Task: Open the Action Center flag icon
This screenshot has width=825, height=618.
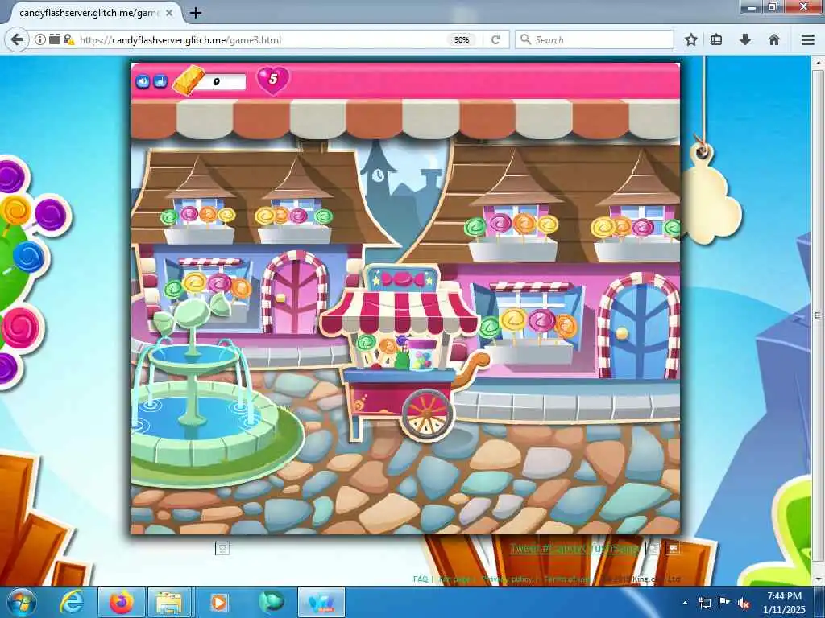Action: tap(724, 603)
